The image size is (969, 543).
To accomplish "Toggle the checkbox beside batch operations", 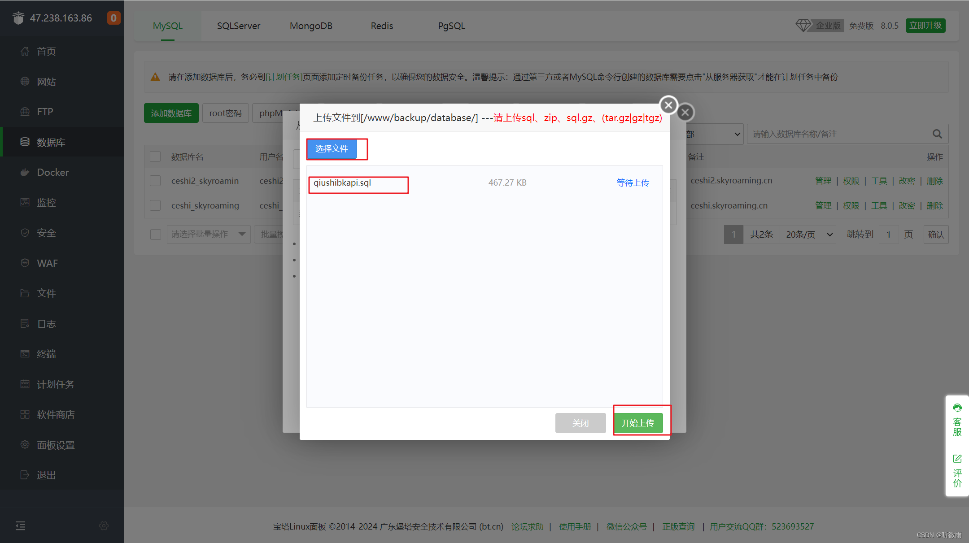I will click(155, 234).
